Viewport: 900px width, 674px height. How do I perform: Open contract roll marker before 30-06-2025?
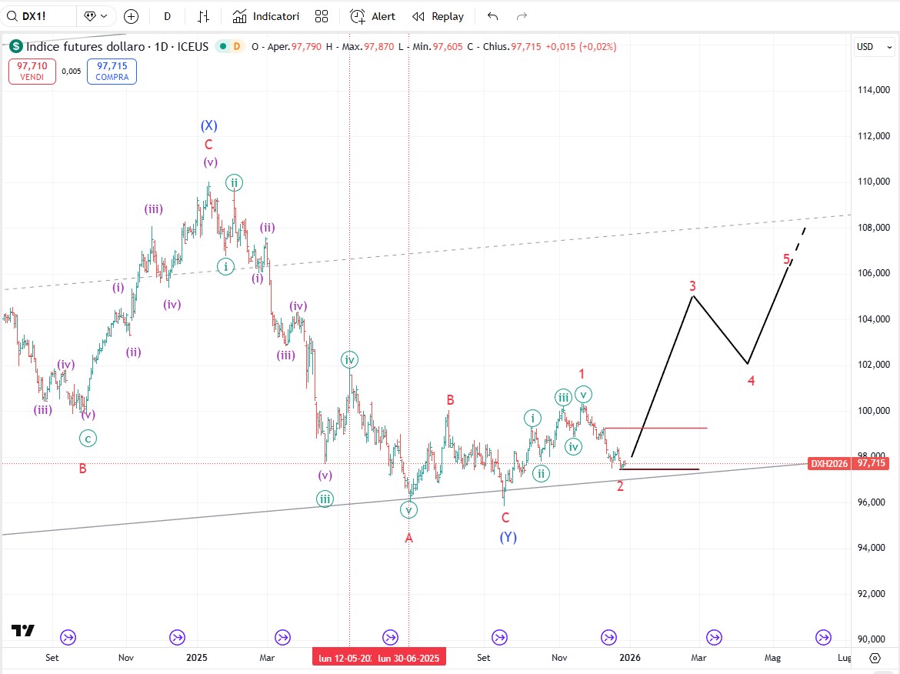(390, 637)
